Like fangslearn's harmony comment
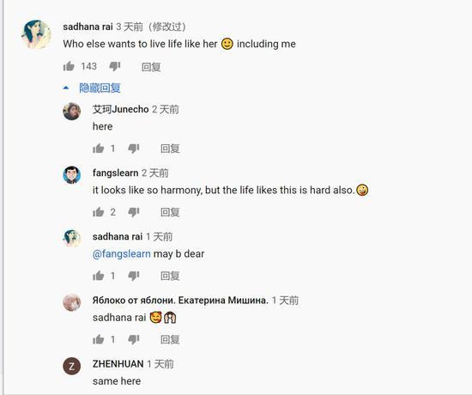This screenshot has width=472, height=395. (x=98, y=212)
